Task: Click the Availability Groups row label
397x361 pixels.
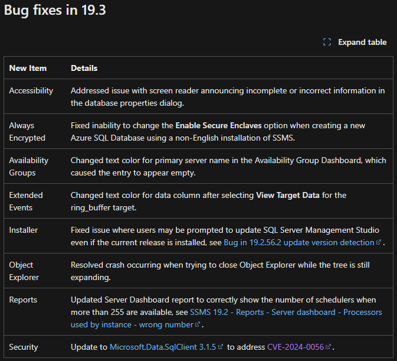Action: point(29,166)
